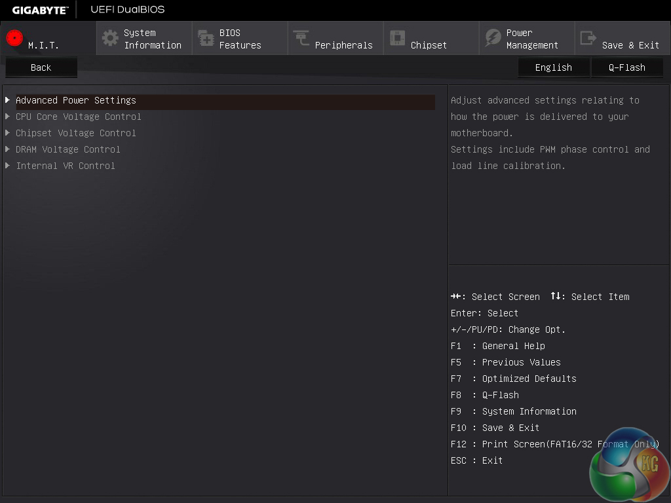Change language with the English button
Image resolution: width=671 pixels, height=503 pixels.
tap(553, 67)
